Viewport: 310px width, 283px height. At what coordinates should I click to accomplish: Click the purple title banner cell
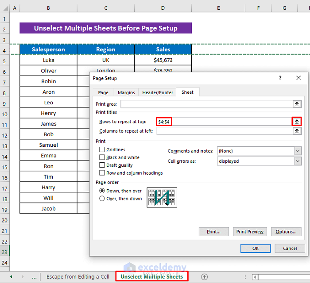coord(105,28)
